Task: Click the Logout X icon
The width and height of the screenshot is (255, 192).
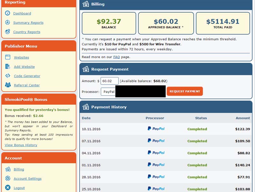Action: 8,188
